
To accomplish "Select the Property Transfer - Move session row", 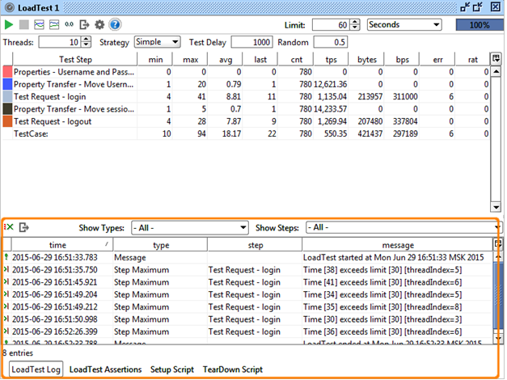I will point(246,109).
